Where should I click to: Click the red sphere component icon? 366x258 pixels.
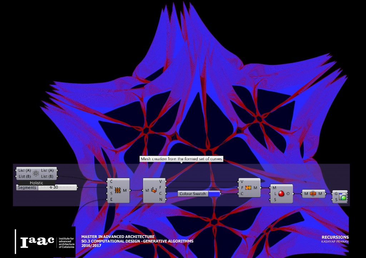(x=281, y=193)
